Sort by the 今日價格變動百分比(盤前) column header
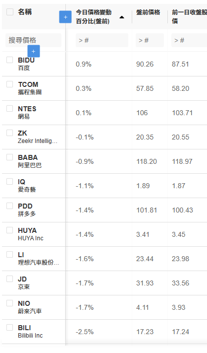207x353 pixels. 94,17
